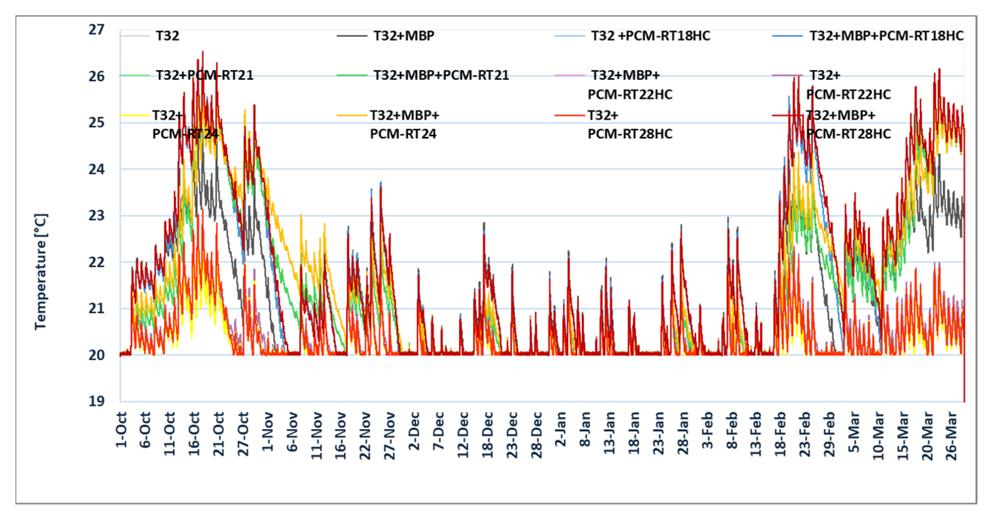The width and height of the screenshot is (991, 518).
Task: Click the T32+MBP+ PCM-RT22HC legend label
Action: tap(630, 85)
